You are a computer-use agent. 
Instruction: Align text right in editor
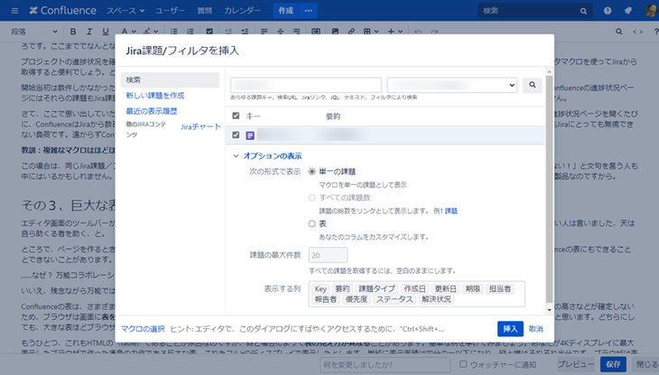tap(297, 32)
